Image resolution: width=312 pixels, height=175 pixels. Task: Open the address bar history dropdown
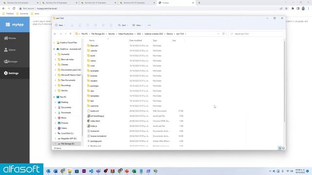[218, 34]
